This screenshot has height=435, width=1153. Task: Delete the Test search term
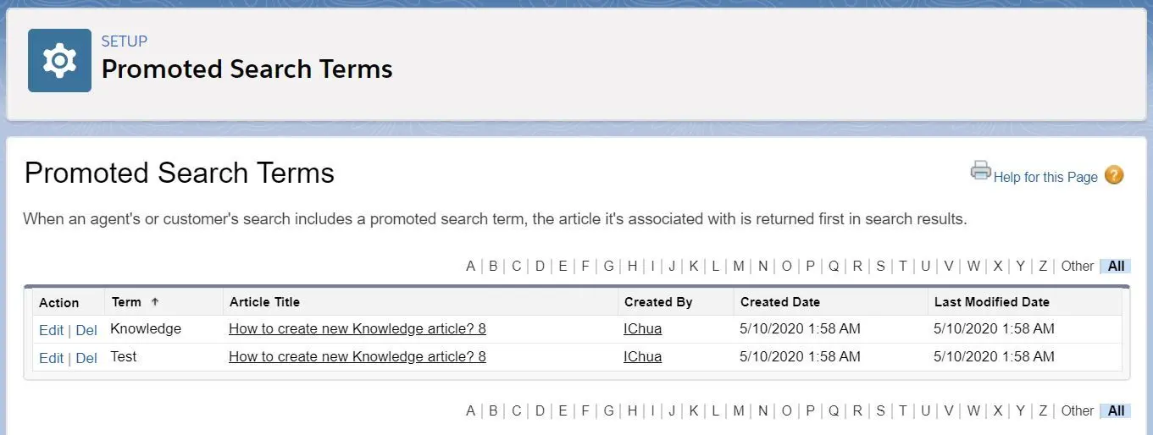86,358
